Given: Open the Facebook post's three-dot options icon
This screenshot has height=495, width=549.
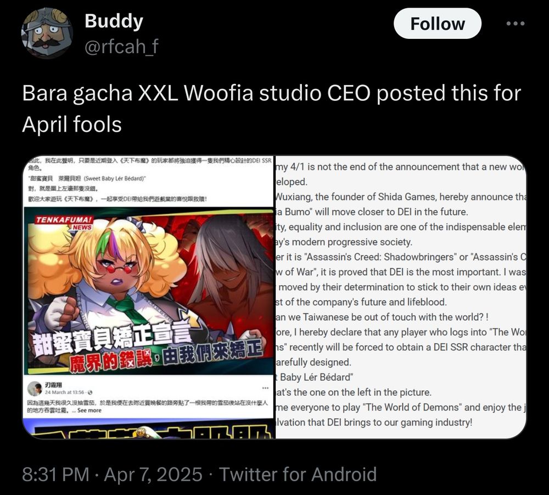Looking at the screenshot, I should click(x=265, y=388).
